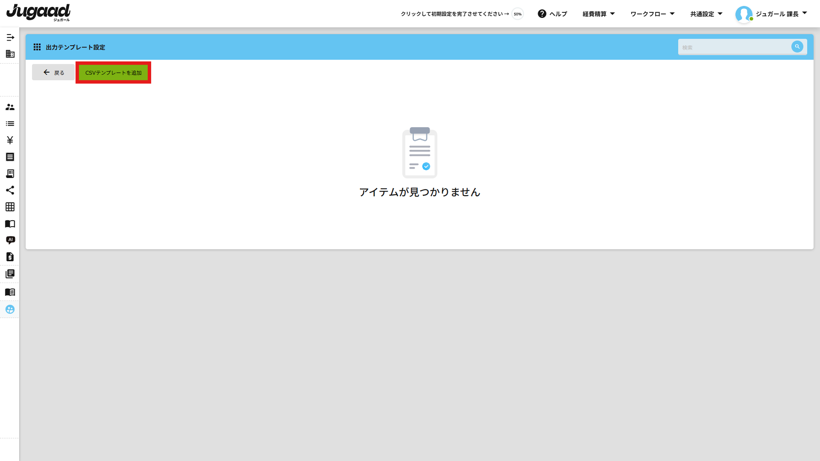Open the table grid icon in sidebar
Image resolution: width=820 pixels, height=461 pixels.
point(10,207)
